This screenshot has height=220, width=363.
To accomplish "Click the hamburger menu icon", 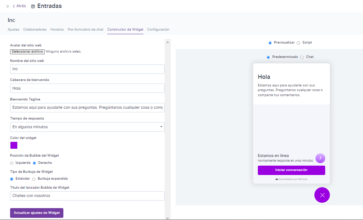I will click(8, 6).
